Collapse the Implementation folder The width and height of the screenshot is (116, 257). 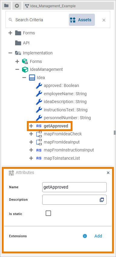point(10,53)
